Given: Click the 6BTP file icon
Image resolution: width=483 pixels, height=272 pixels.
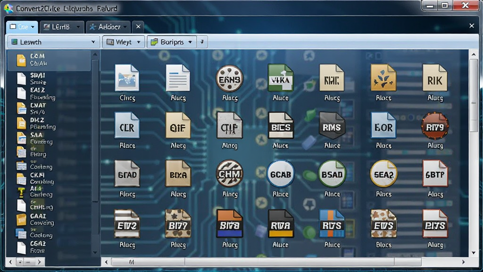Looking at the screenshot, I should click(434, 173).
